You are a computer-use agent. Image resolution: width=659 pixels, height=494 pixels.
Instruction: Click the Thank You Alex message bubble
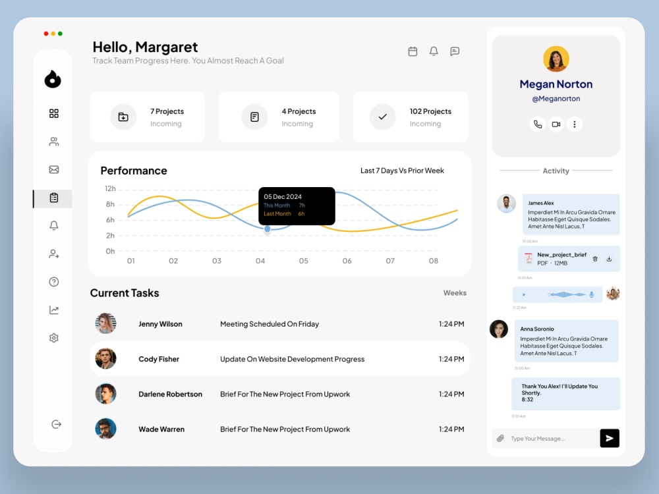565,394
